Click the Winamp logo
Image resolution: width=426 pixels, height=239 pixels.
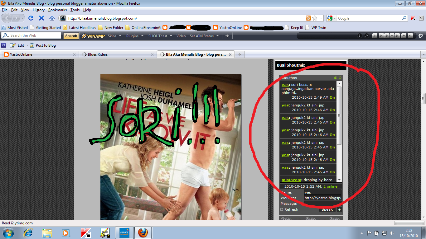(93, 36)
